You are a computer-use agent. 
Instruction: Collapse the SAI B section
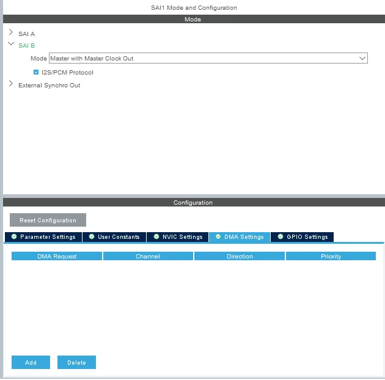(11, 44)
